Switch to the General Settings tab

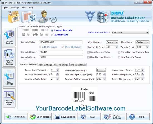28,65
